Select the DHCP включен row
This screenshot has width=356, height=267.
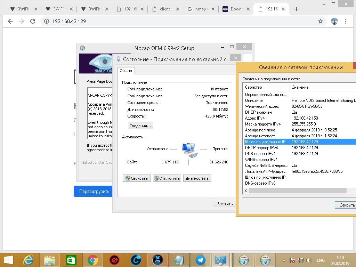[x=299, y=112]
